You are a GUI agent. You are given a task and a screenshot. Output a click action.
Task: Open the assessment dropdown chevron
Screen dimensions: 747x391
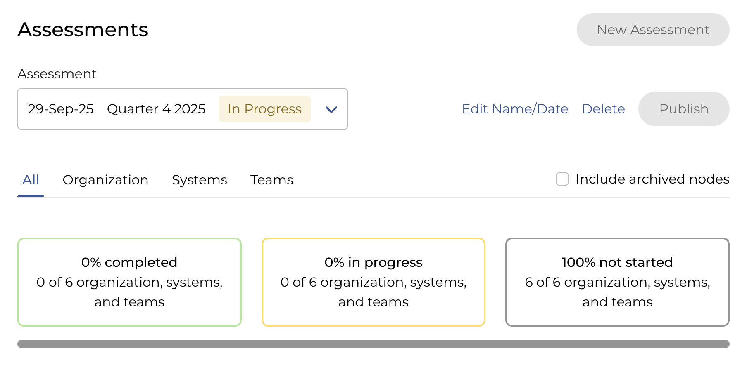tap(331, 109)
